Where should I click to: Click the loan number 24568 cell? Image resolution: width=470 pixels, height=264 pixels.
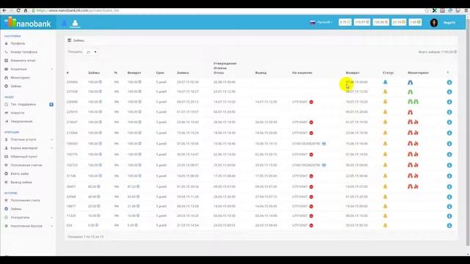[71, 197]
